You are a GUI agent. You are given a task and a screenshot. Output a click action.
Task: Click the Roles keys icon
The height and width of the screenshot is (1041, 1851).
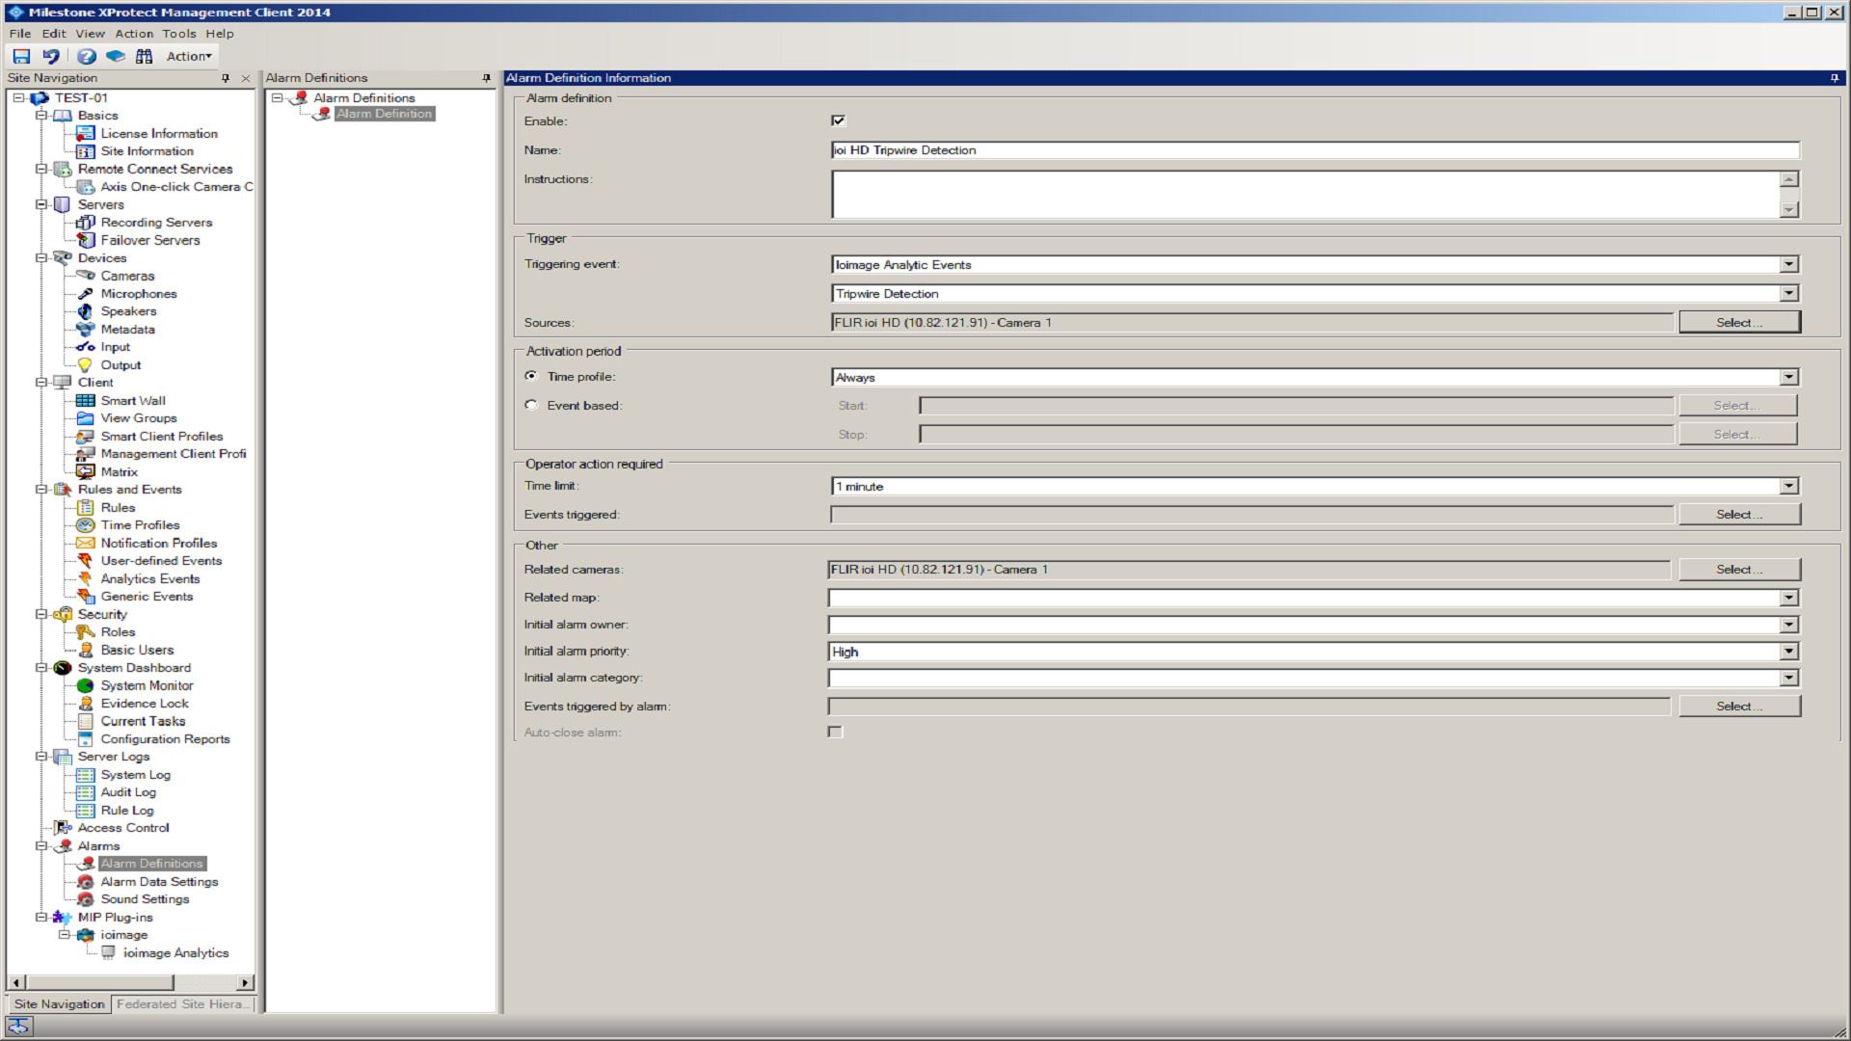coord(86,632)
